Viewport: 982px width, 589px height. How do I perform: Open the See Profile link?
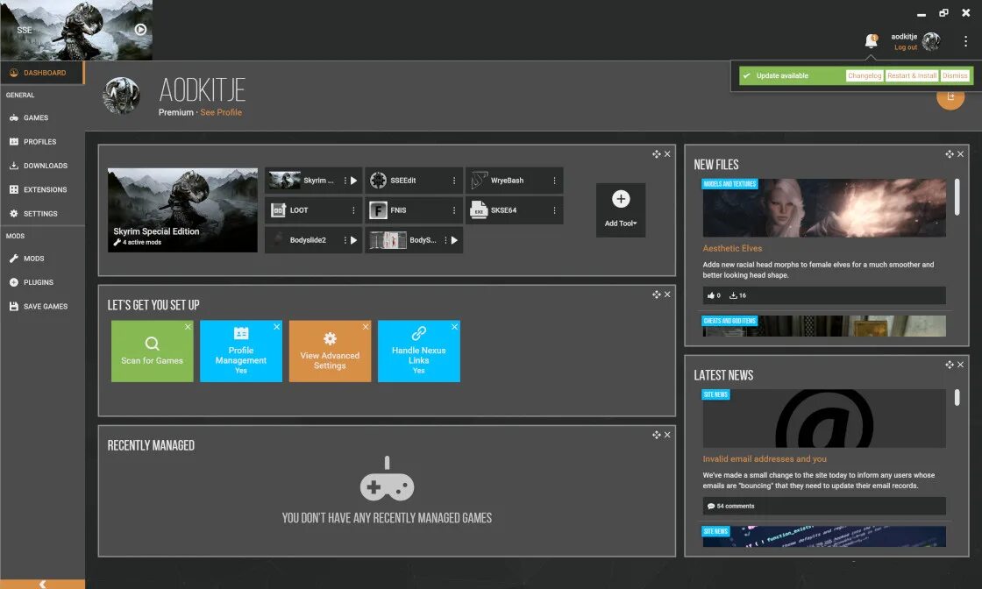pos(221,112)
